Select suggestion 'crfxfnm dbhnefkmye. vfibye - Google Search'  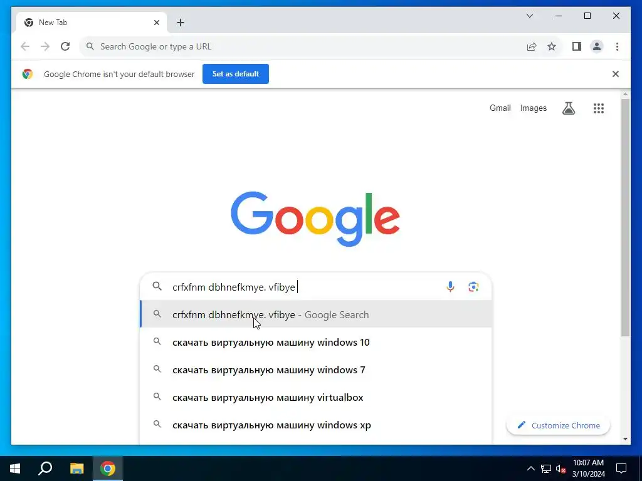[x=316, y=314]
